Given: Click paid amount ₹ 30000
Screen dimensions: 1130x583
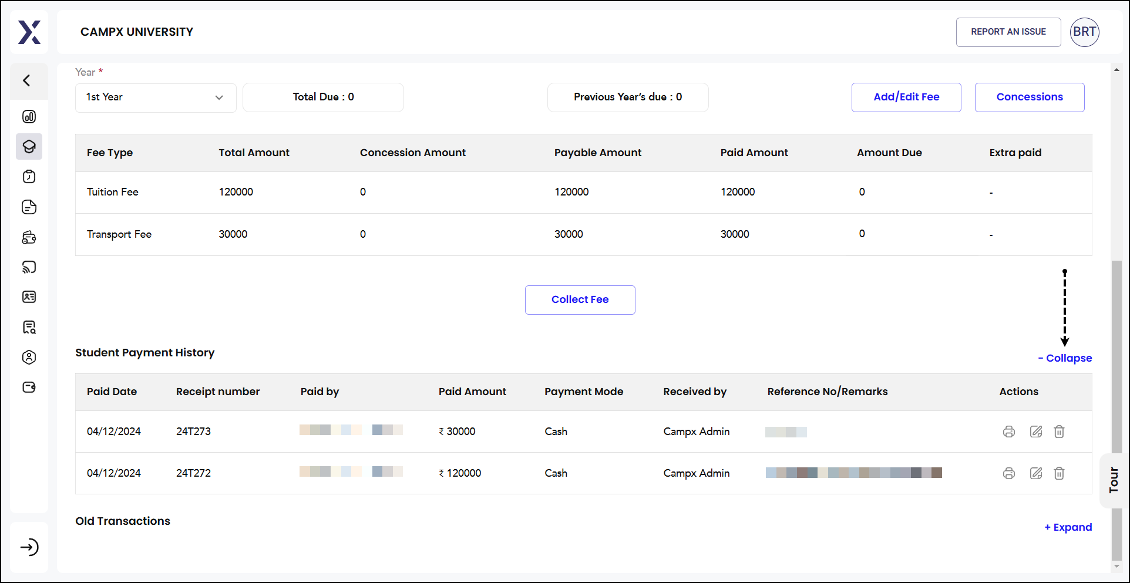Looking at the screenshot, I should coord(457,432).
